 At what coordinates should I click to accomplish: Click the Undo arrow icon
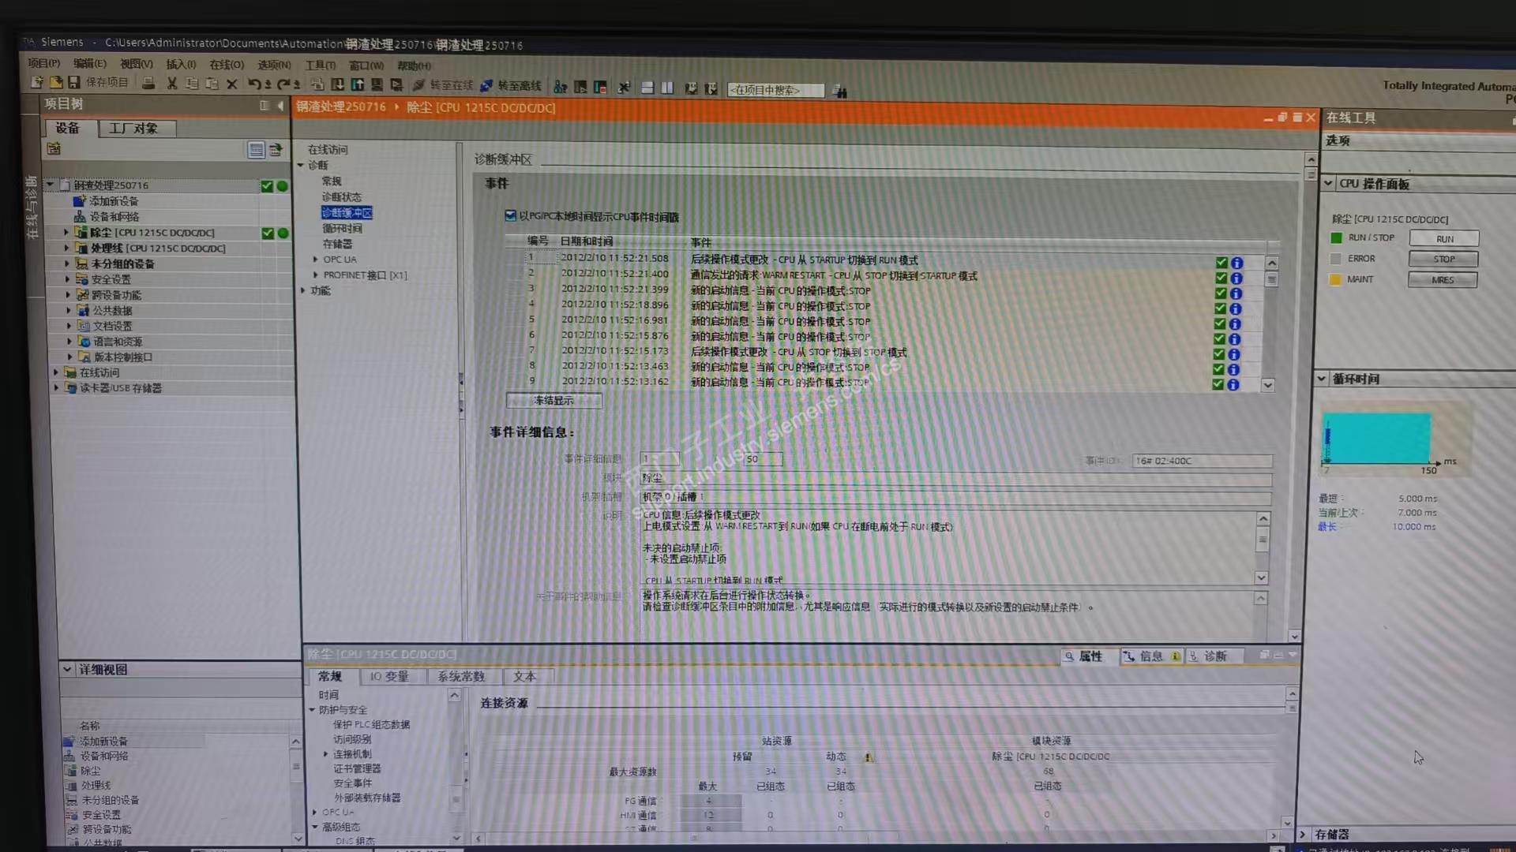[x=253, y=84]
